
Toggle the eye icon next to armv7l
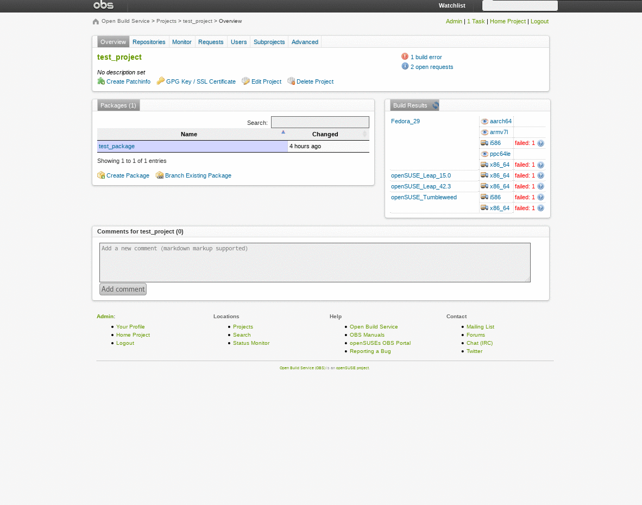click(484, 132)
